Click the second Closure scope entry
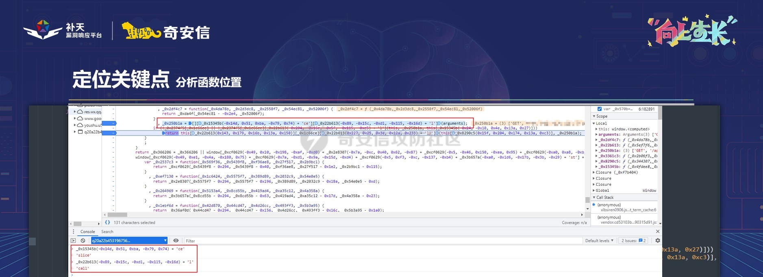The image size is (763, 277). click(x=604, y=178)
